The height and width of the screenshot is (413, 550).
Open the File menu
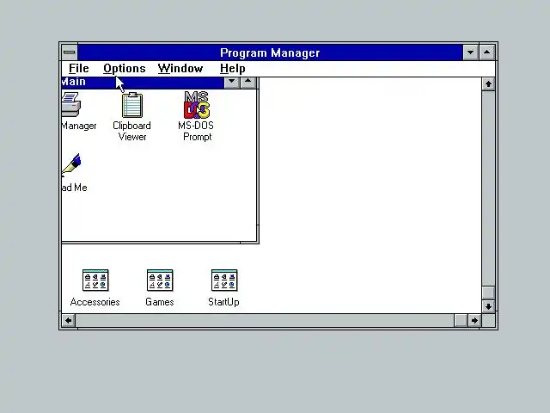click(78, 69)
